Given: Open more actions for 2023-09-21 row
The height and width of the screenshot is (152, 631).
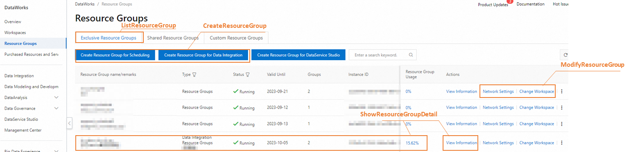Looking at the screenshot, I should coord(562,91).
